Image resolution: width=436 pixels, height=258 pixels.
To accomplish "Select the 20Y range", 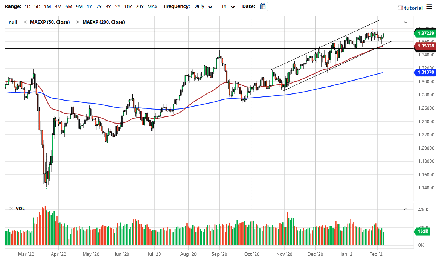I will [x=140, y=6].
